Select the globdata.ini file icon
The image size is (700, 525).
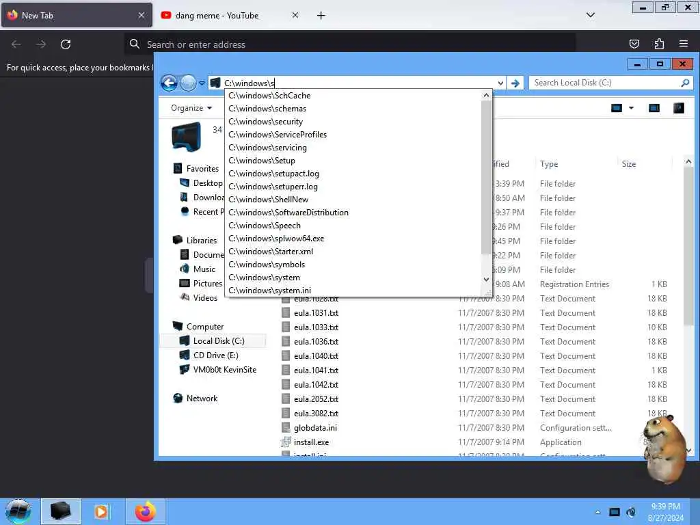[x=286, y=428]
